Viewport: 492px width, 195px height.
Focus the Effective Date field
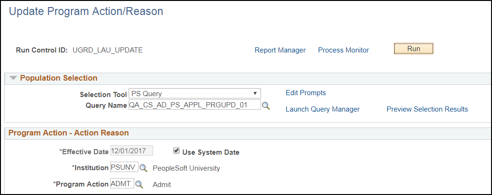pyautogui.click(x=131, y=151)
